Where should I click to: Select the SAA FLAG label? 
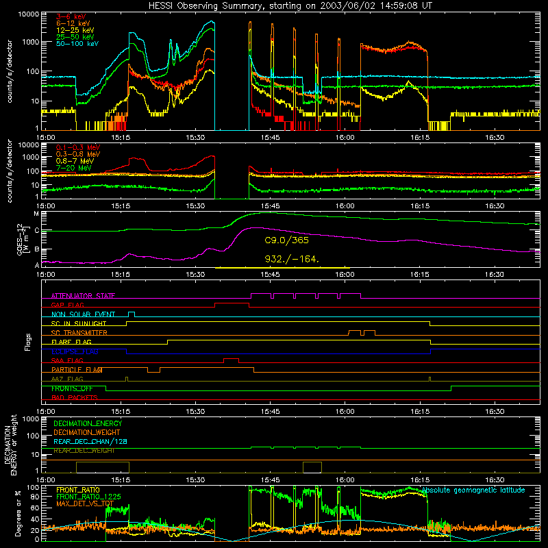[x=67, y=360]
